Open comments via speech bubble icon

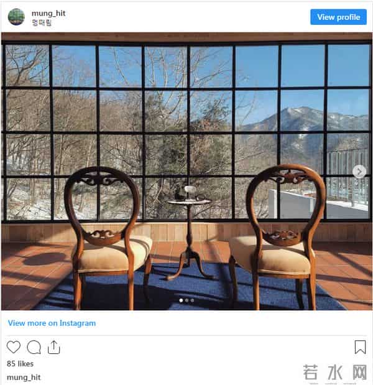pyautogui.click(x=34, y=347)
